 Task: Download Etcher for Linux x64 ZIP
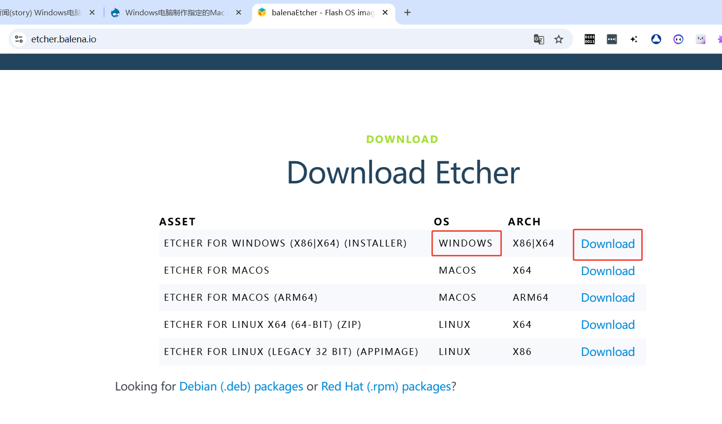pyautogui.click(x=608, y=325)
